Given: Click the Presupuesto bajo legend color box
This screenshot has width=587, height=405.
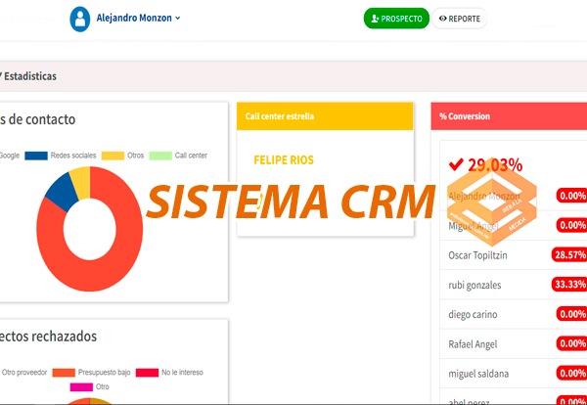Looking at the screenshot, I should pyautogui.click(x=64, y=373).
